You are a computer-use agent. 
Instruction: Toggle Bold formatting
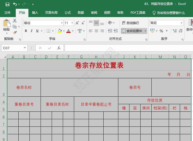(x=26, y=31)
